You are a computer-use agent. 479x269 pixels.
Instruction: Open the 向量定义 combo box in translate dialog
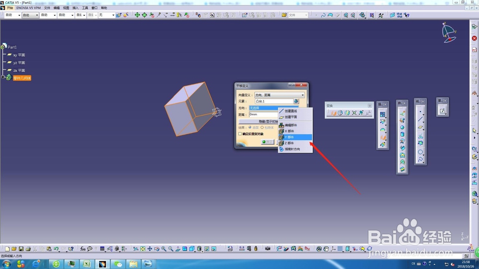pyautogui.click(x=280, y=95)
